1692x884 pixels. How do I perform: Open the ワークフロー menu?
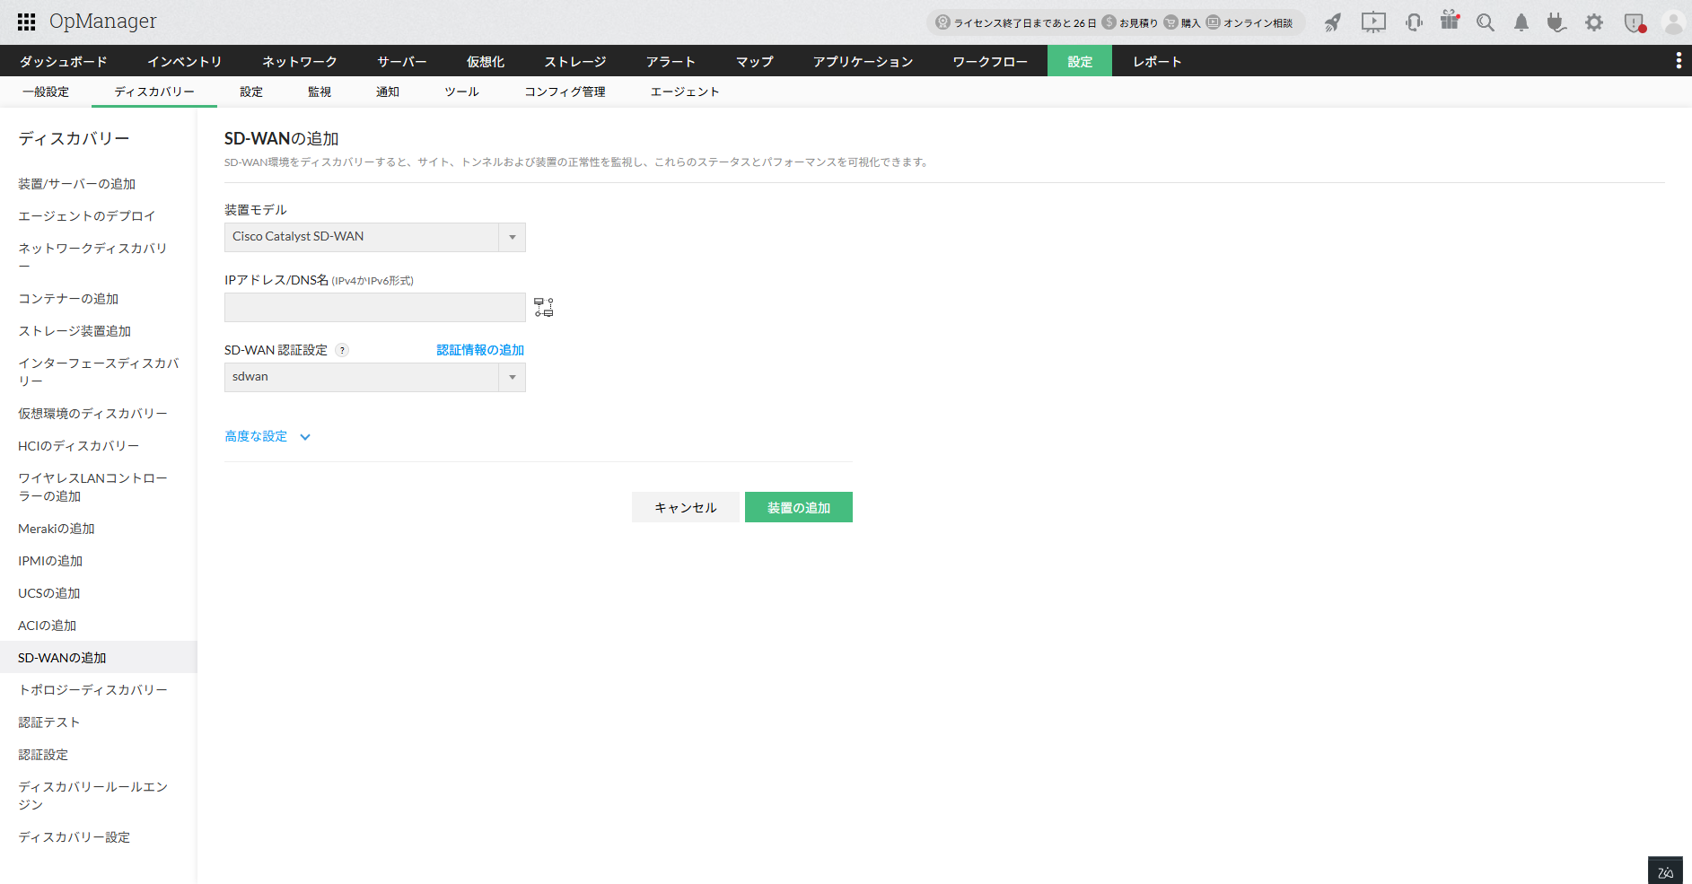click(x=990, y=61)
